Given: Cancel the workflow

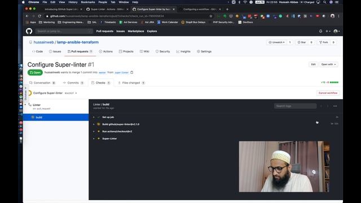Looking at the screenshot, I should click(x=328, y=93).
